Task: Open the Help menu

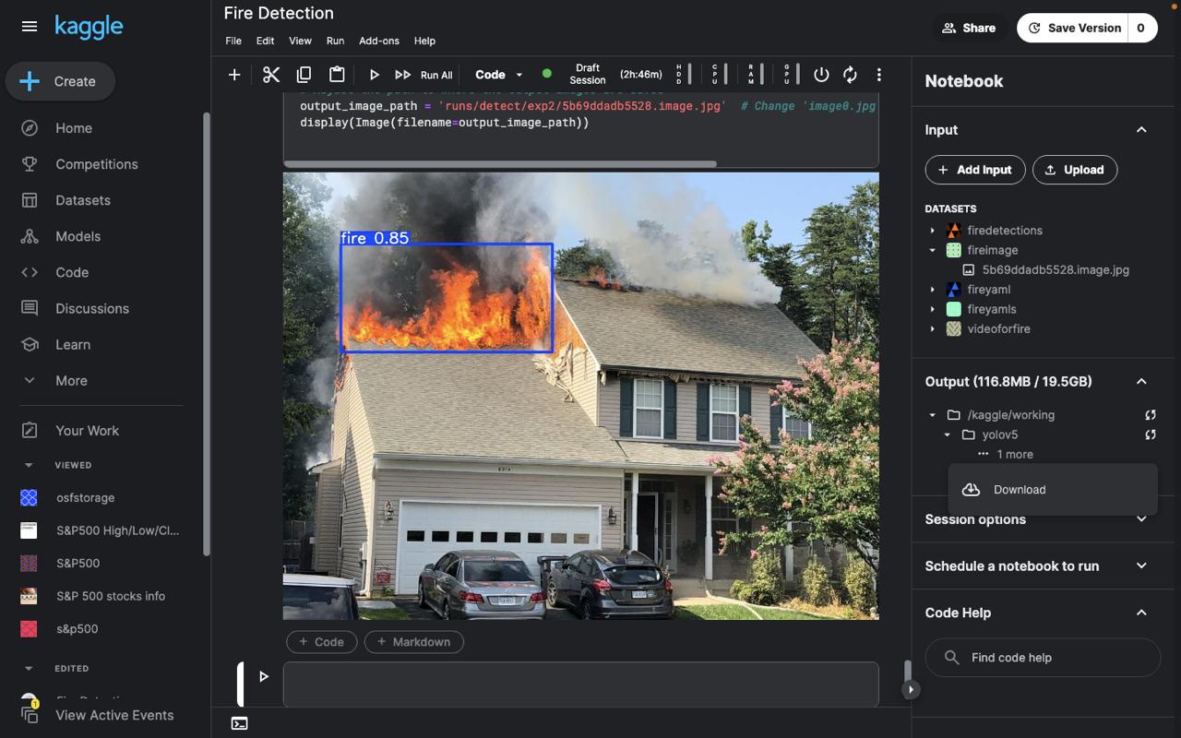Action: coord(424,41)
